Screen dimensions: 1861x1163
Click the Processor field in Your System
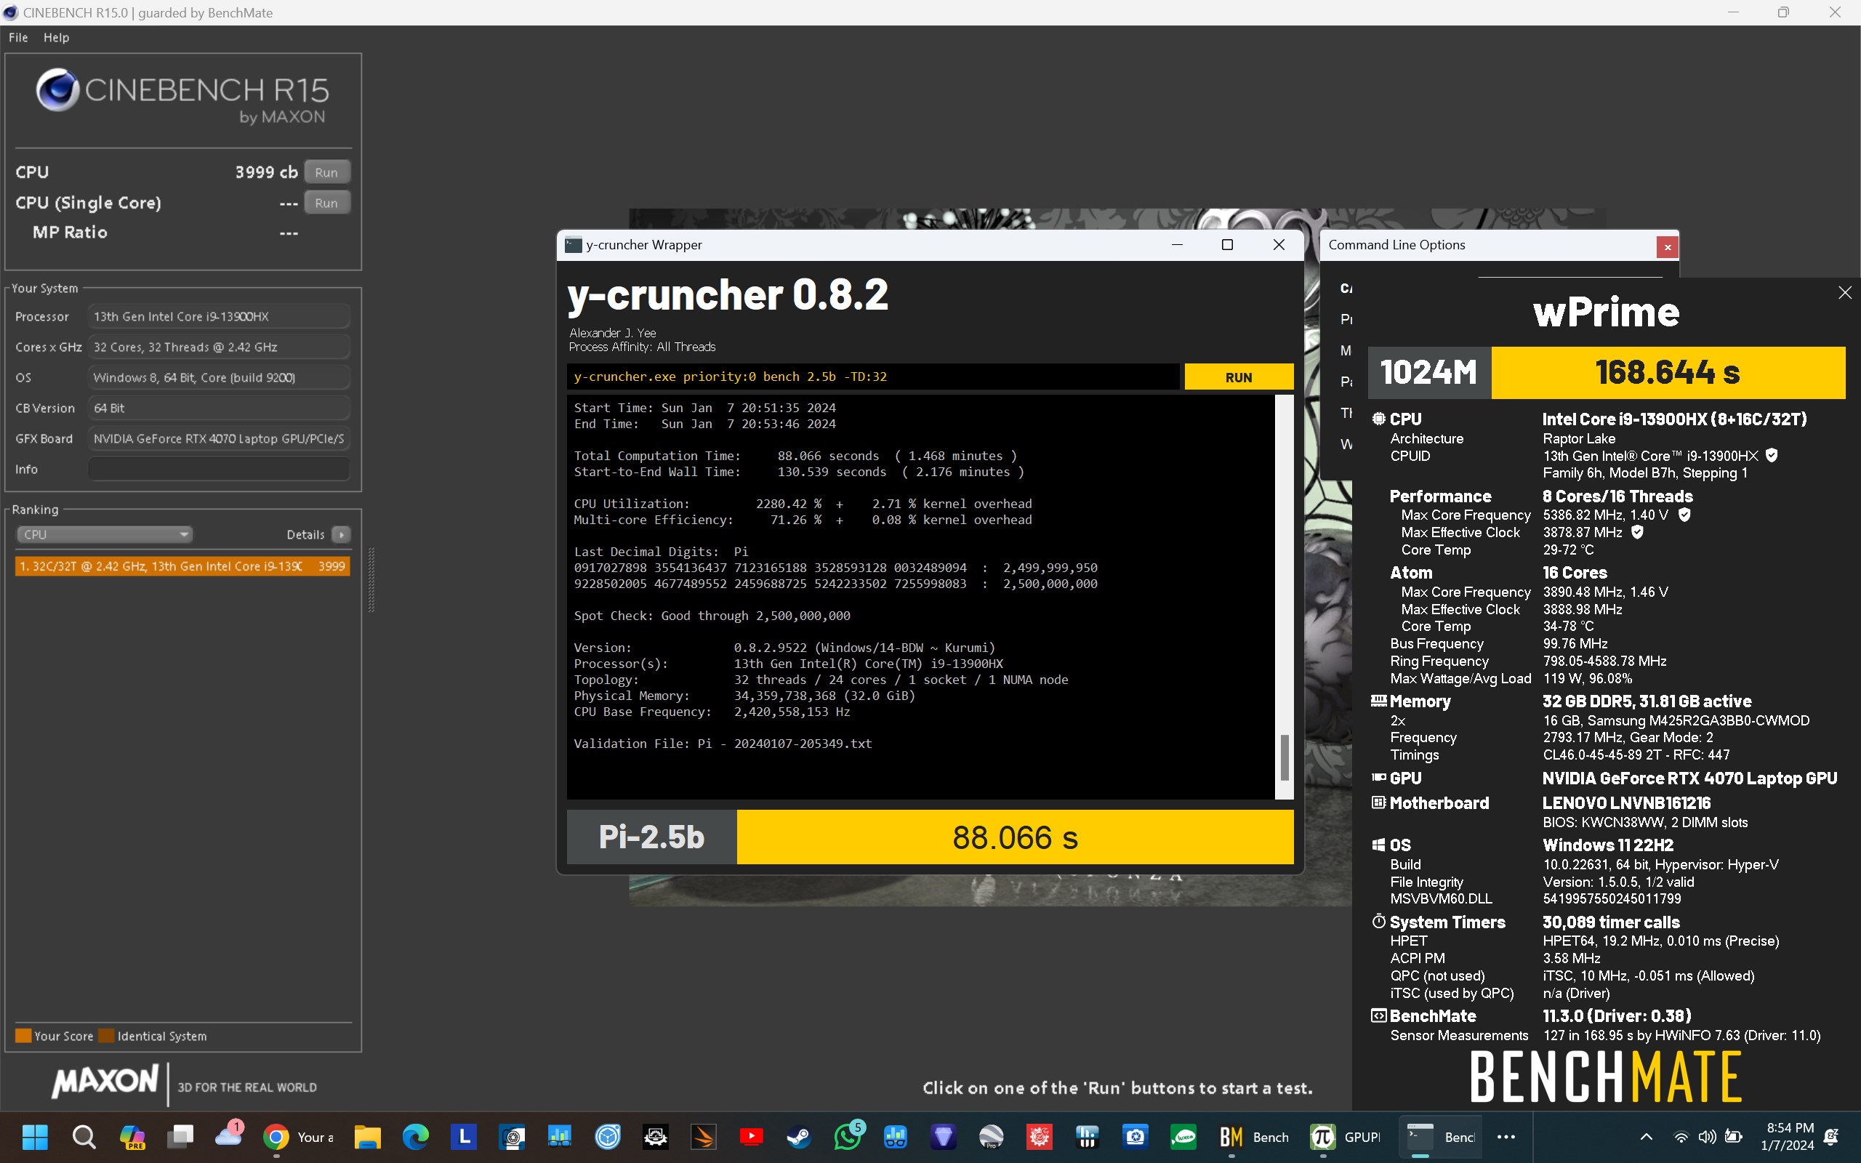point(219,317)
